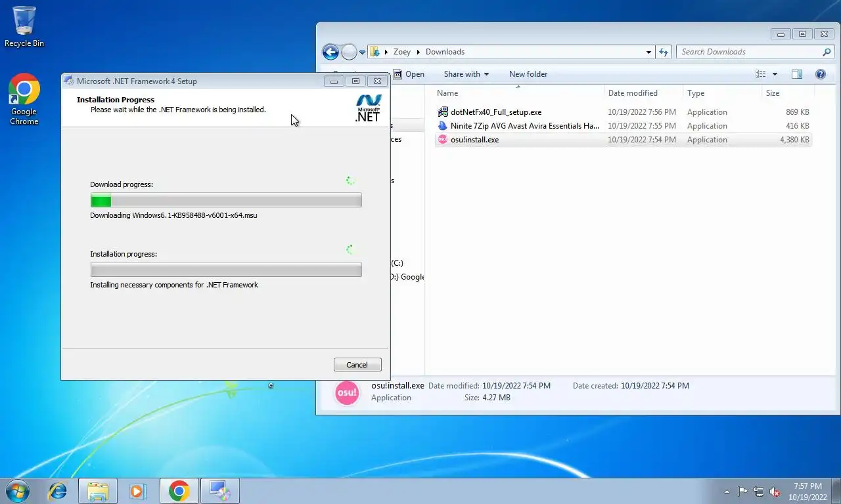Open the Recycle Bin desktop icon

pyautogui.click(x=24, y=27)
